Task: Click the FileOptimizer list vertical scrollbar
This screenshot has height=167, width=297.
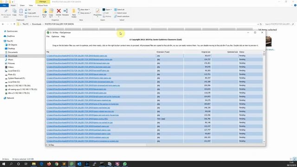Action: click(x=264, y=96)
